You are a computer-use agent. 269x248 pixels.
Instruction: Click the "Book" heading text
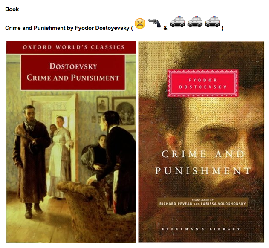(12, 9)
